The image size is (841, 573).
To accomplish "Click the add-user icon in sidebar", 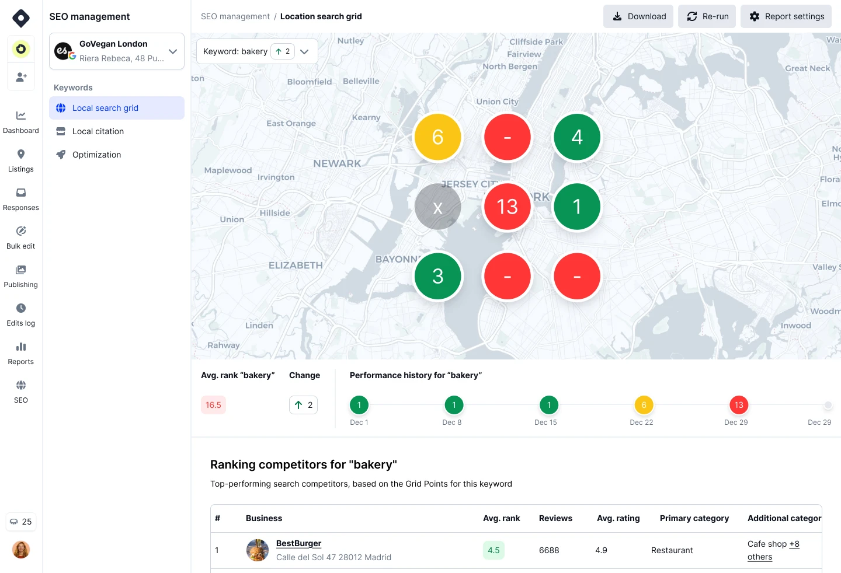I will pos(21,76).
